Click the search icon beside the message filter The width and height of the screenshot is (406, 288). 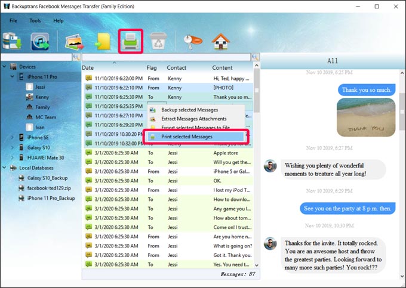coord(256,57)
